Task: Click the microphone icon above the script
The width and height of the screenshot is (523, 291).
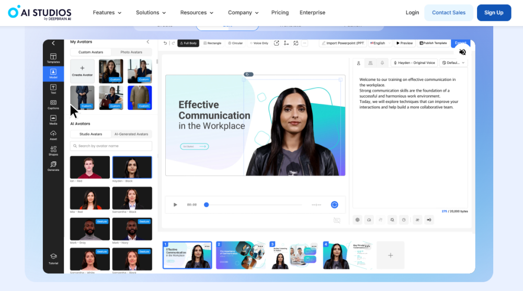Action: pyautogui.click(x=382, y=63)
